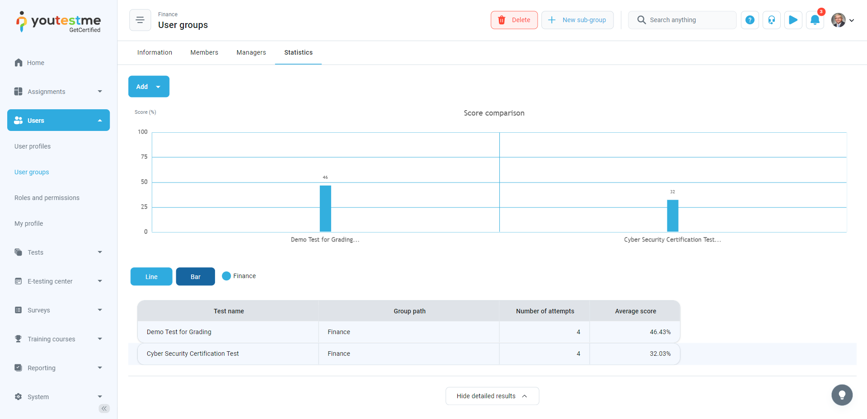
Task: Open the user avatar account dropdown
Action: tap(843, 20)
